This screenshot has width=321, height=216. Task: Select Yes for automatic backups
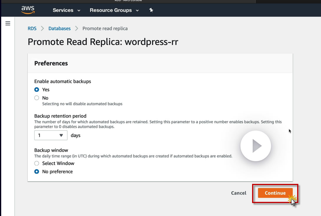pos(37,90)
